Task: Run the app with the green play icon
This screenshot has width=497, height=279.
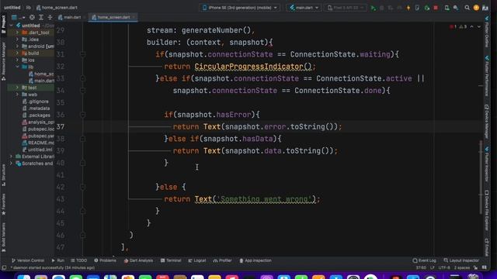Action: point(373,8)
